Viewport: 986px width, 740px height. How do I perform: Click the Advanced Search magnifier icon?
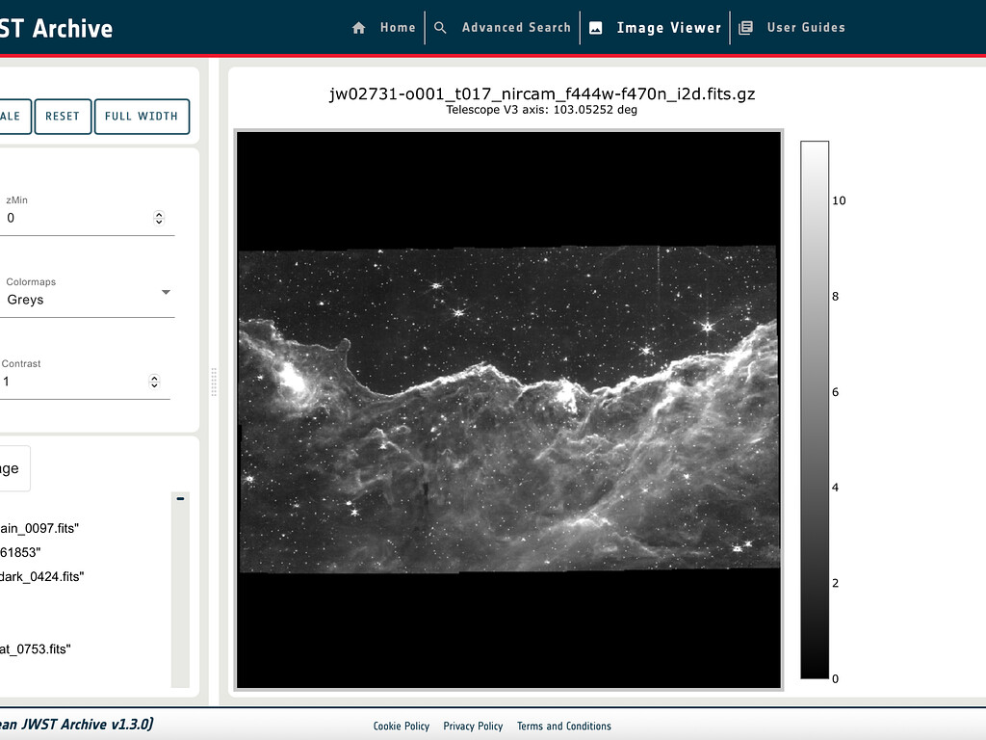(x=440, y=28)
